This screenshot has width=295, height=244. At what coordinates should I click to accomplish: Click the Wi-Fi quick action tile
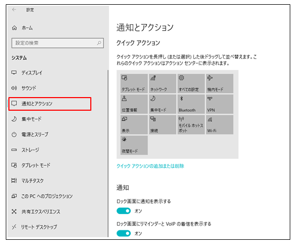pos(220,124)
